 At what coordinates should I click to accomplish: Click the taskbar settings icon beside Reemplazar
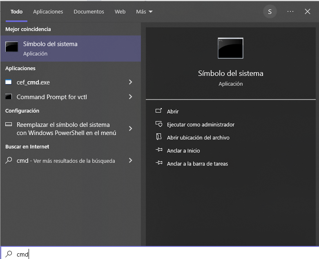(9, 124)
